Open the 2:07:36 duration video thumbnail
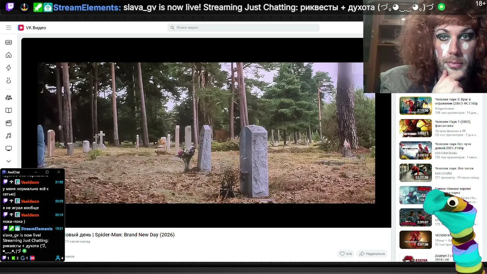 click(415, 240)
